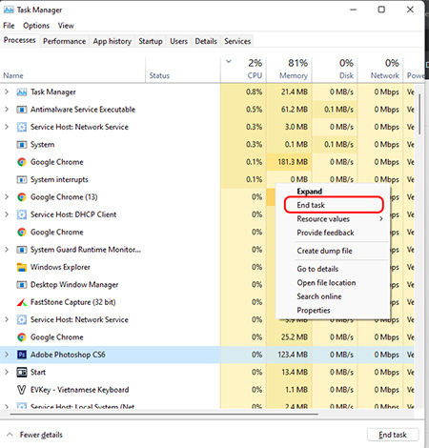Sort by the CPU column header
This screenshot has height=448, width=429.
pyautogui.click(x=243, y=69)
